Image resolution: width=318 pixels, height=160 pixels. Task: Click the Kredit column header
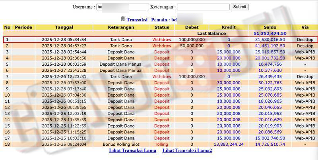coord(229,27)
